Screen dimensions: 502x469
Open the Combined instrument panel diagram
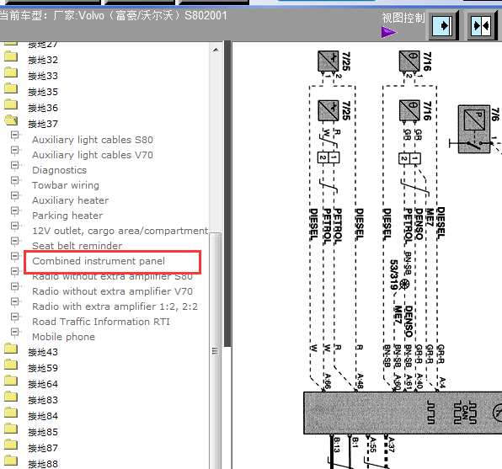[99, 261]
